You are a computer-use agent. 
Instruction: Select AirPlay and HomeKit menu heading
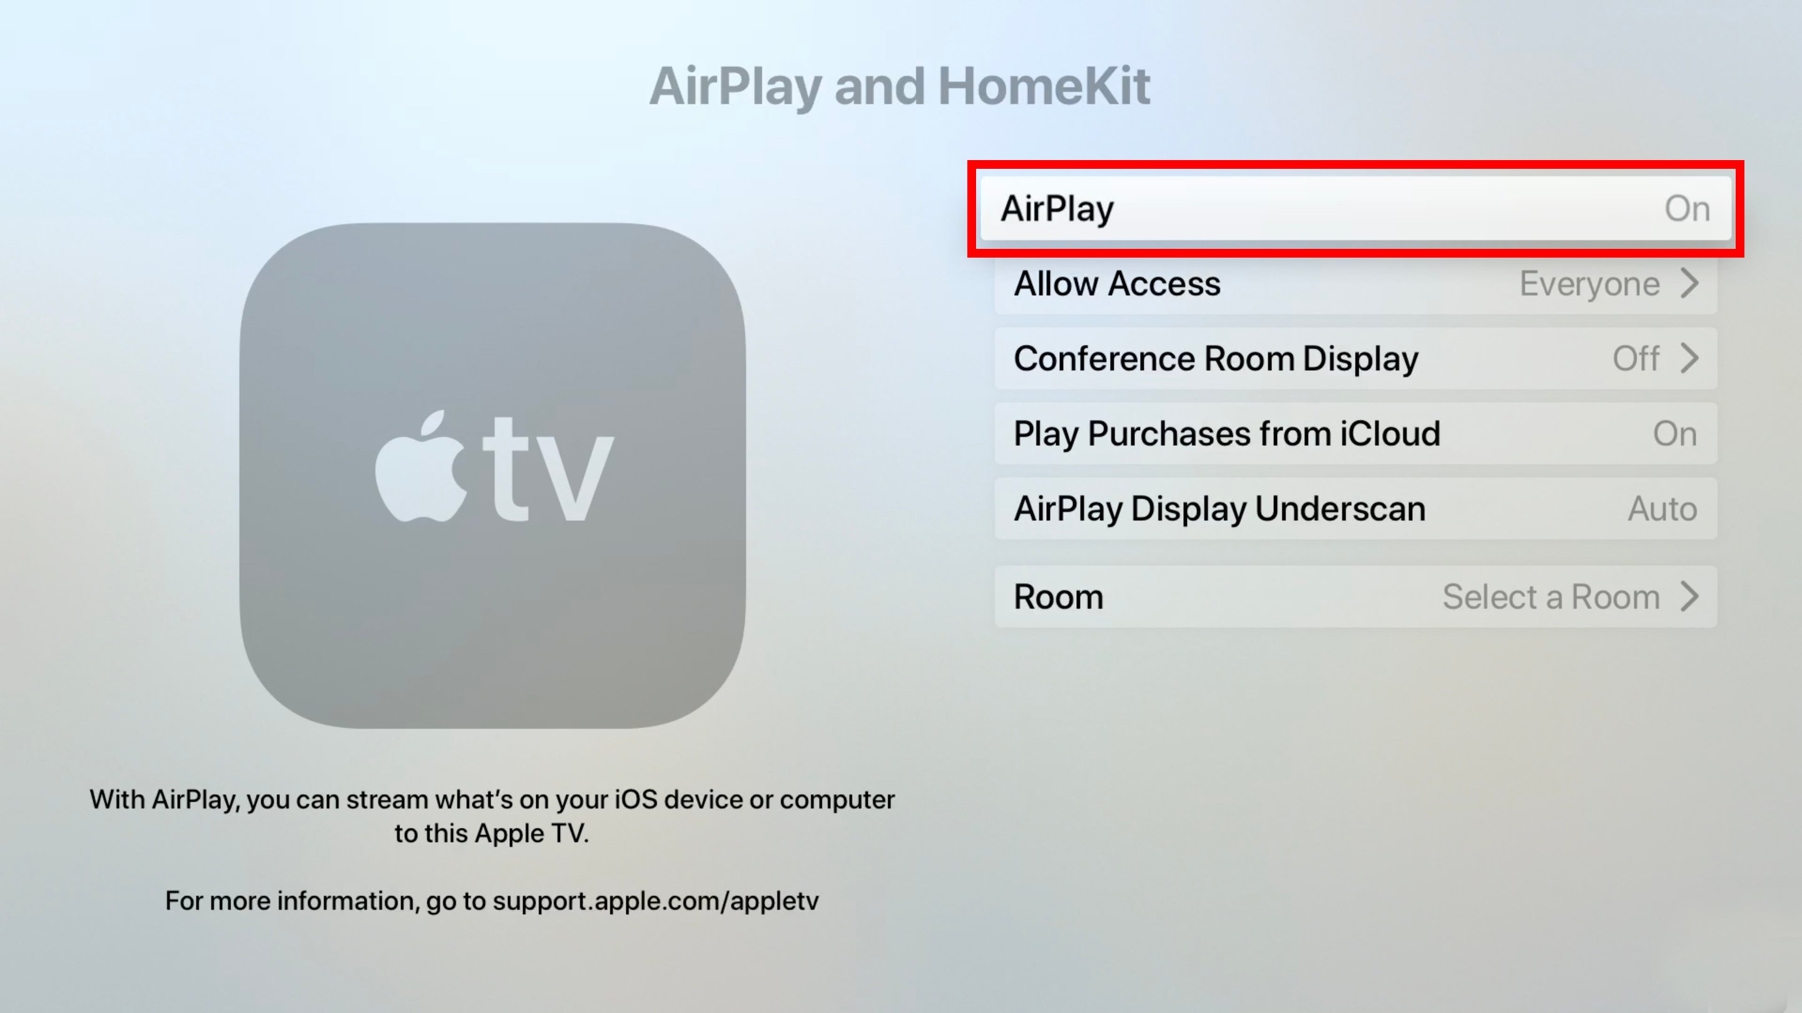click(x=900, y=84)
